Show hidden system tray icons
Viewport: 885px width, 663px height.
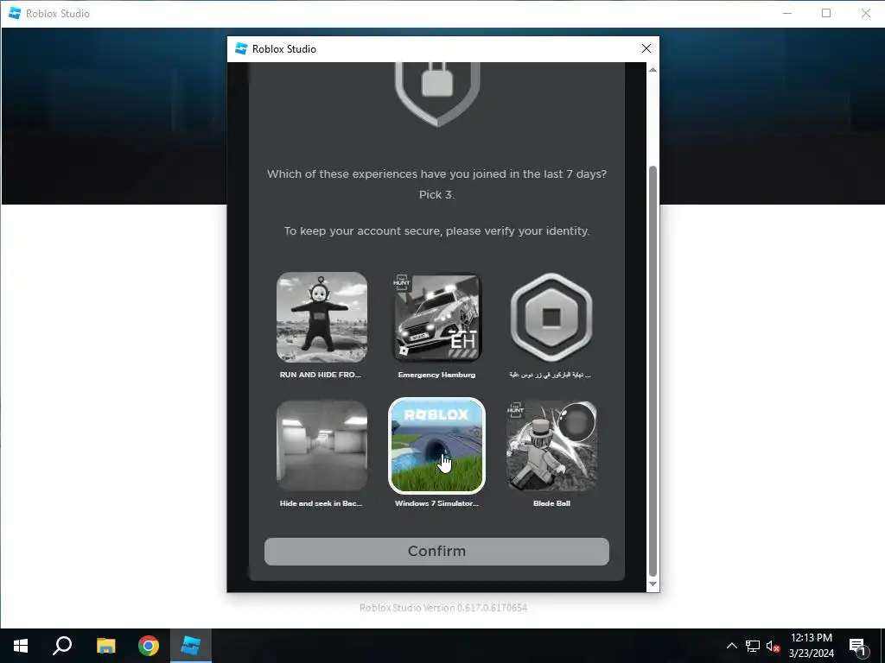click(x=731, y=646)
